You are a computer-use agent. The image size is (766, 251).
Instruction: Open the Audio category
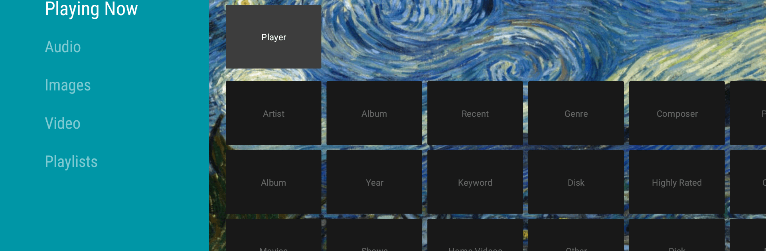pos(63,47)
